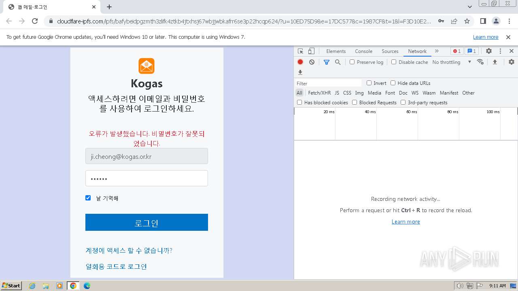Open Learn more link in Network panel

tap(406, 221)
